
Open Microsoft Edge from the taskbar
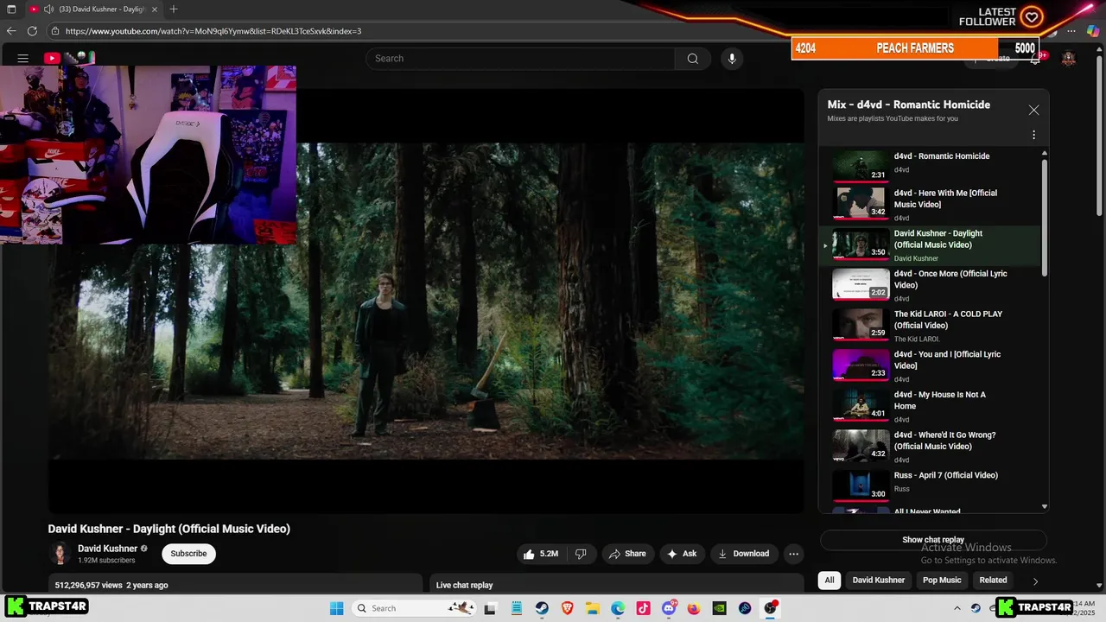pyautogui.click(x=618, y=608)
